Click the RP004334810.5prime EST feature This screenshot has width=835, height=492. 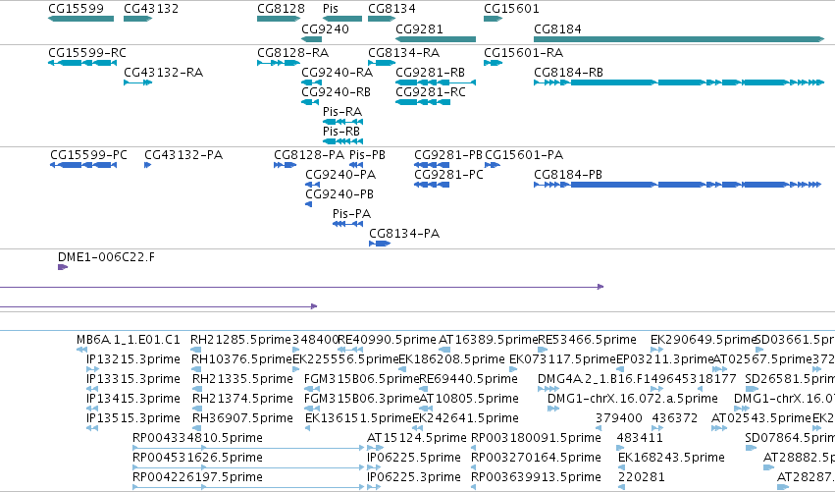coord(248,448)
